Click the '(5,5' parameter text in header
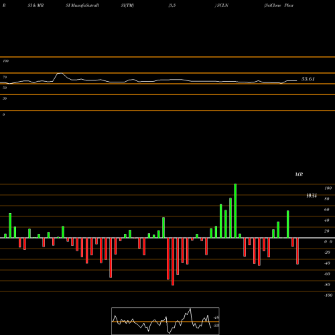The width and height of the screenshot is (335, 335). (172, 5)
